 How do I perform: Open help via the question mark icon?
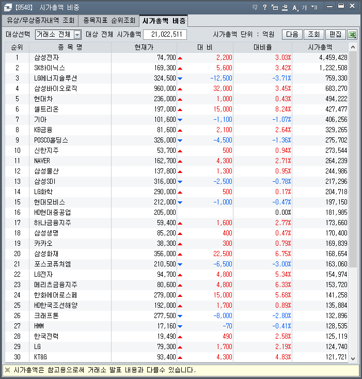[x=265, y=7]
